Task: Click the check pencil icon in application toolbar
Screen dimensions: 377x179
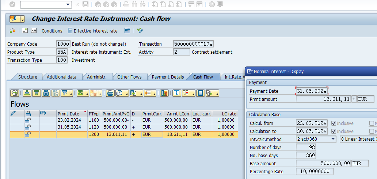Action: pyautogui.click(x=140, y=31)
